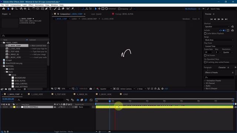Switch to the Character panel tab

[222, 67]
